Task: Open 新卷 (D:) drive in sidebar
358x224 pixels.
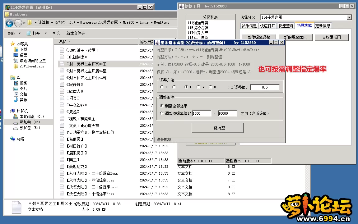Action: pos(30,122)
